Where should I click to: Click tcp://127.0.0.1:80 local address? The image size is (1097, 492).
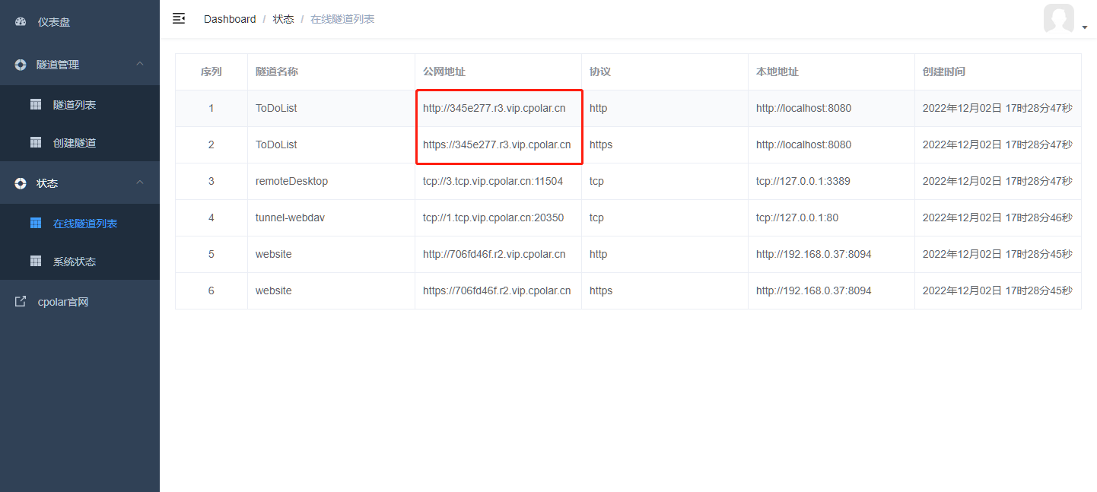[x=797, y=217]
